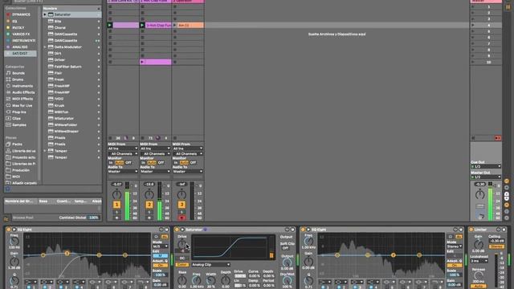The image size is (514, 289).
Task: Launch the 2-Hoh Clap Fun clip
Action: (142, 25)
